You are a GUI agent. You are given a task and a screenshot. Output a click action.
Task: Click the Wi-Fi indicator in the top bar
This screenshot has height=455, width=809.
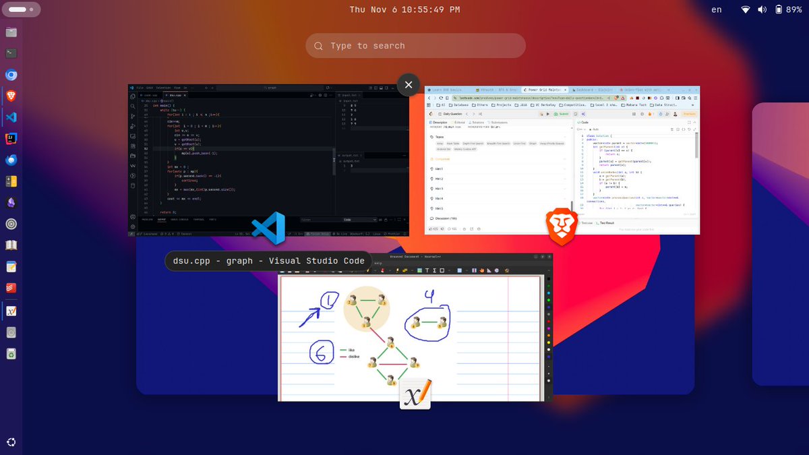(x=746, y=10)
